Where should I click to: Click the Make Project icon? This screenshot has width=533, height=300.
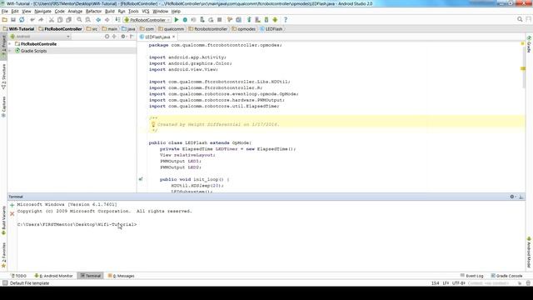(x=117, y=20)
